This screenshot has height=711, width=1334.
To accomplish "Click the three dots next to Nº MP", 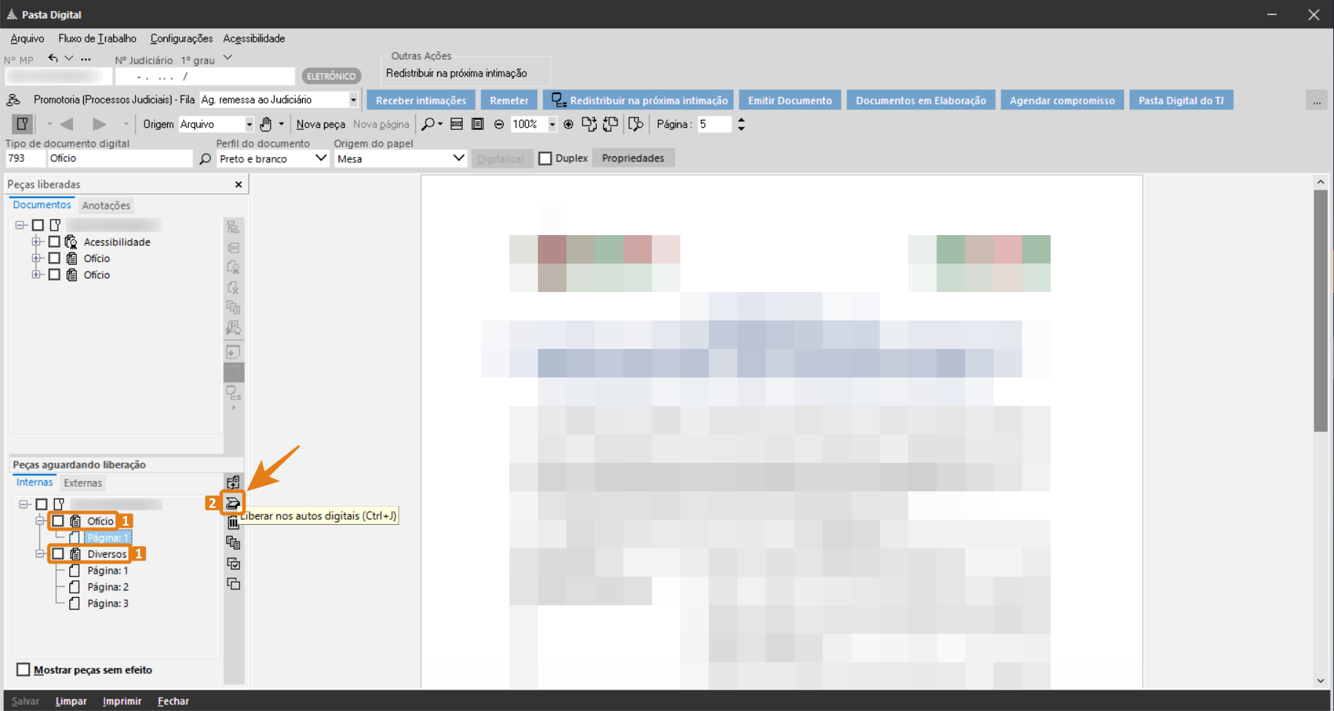I will 86,59.
